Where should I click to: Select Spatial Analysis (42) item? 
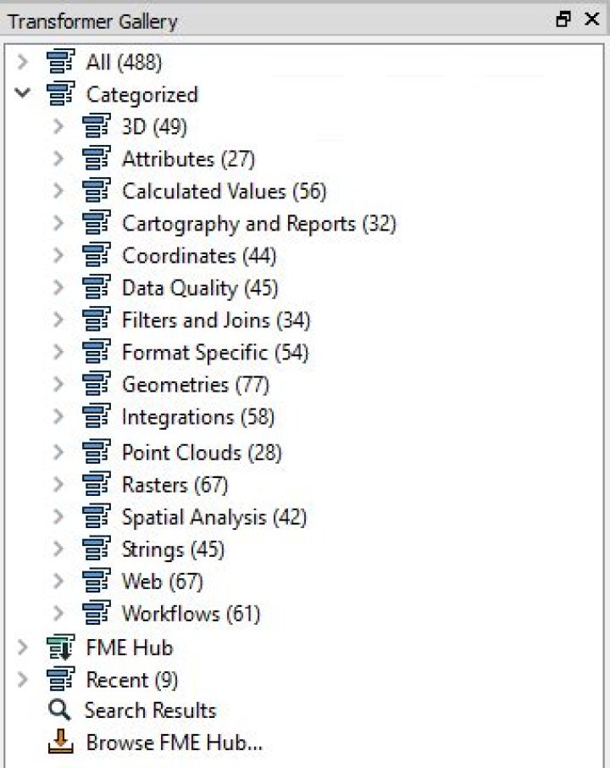tap(213, 517)
